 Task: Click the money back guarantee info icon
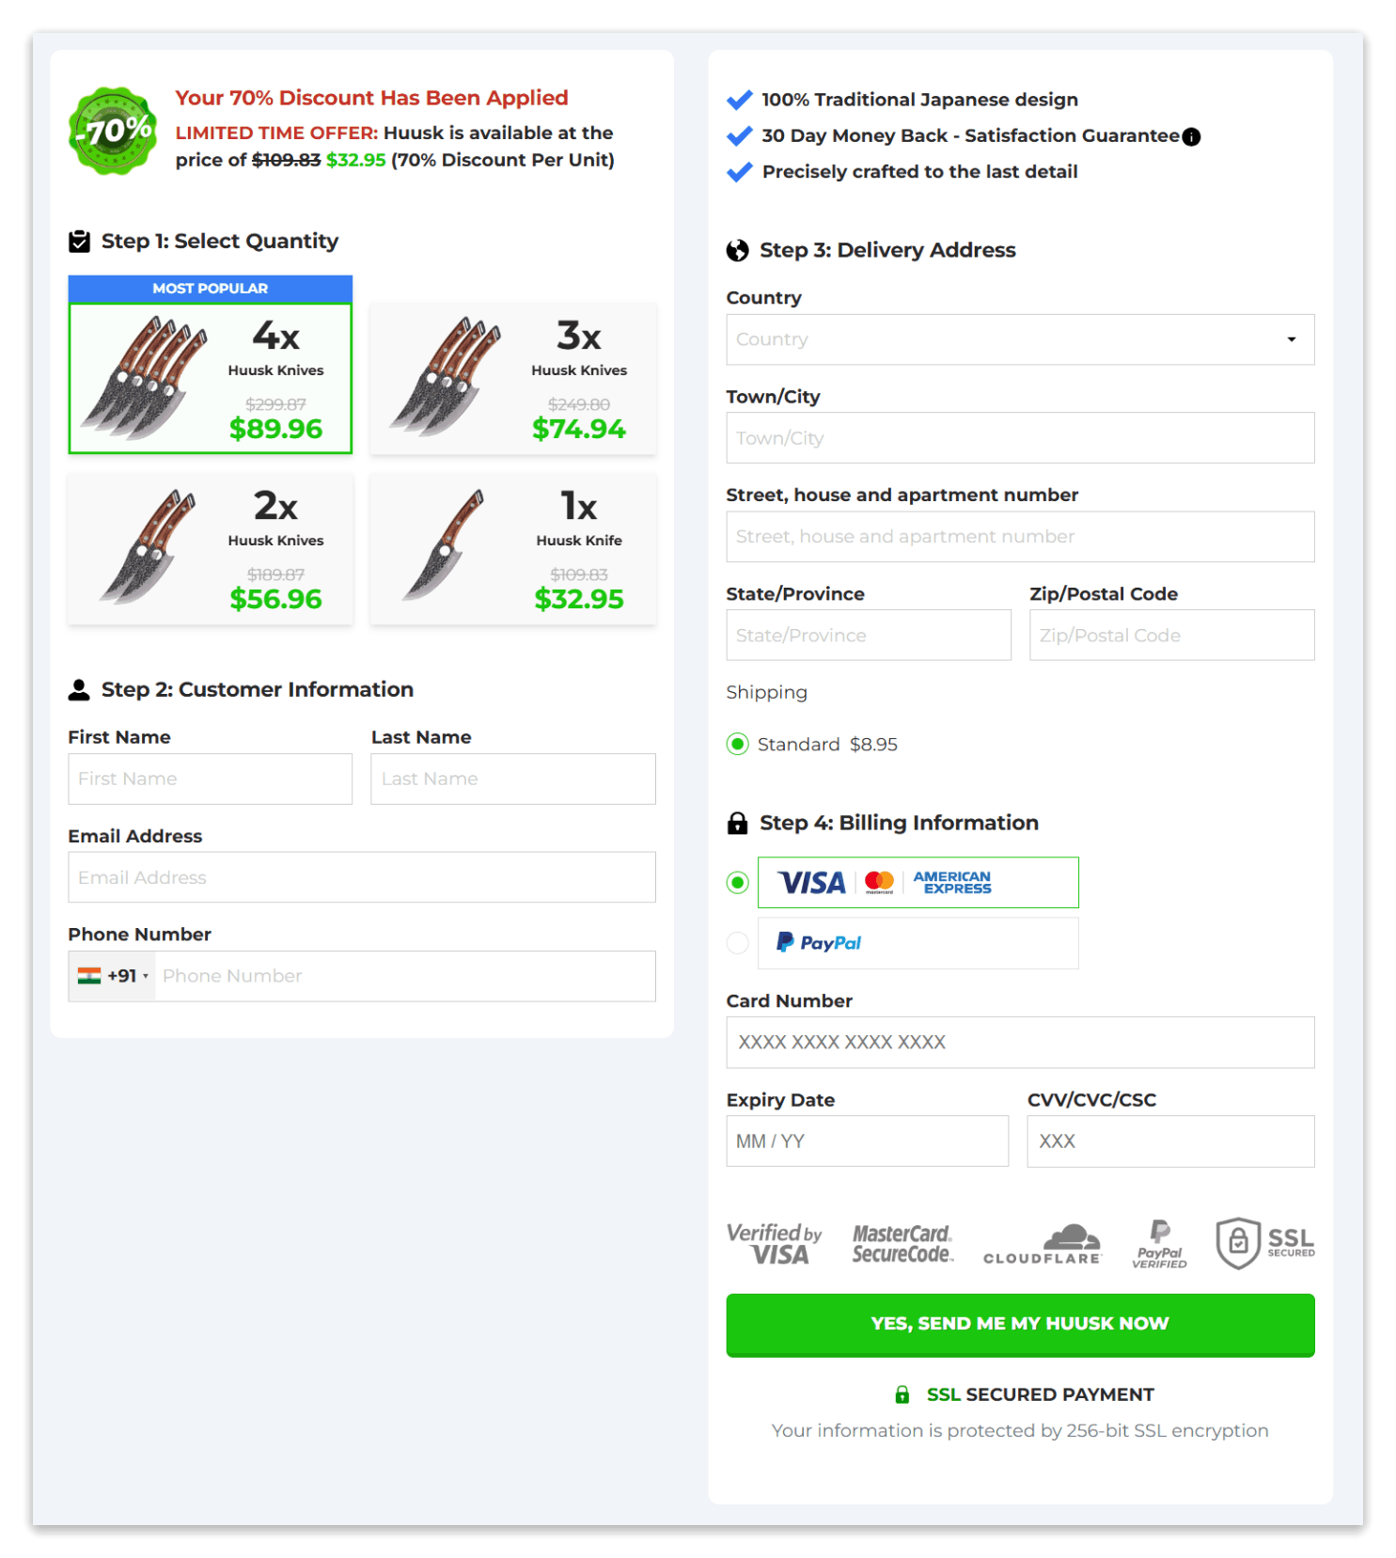1191,137
